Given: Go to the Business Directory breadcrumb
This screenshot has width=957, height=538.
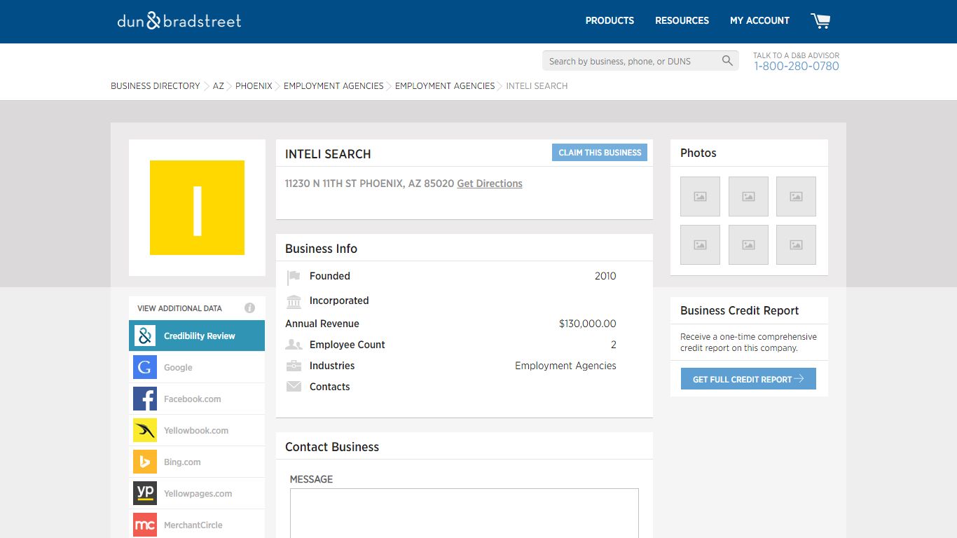Looking at the screenshot, I should pyautogui.click(x=156, y=86).
